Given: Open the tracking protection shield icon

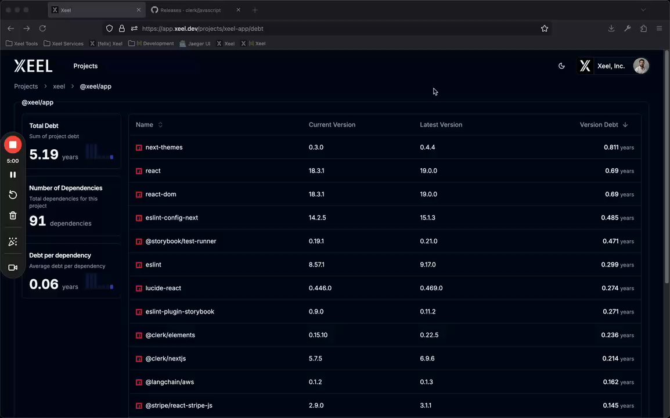Looking at the screenshot, I should tap(109, 28).
